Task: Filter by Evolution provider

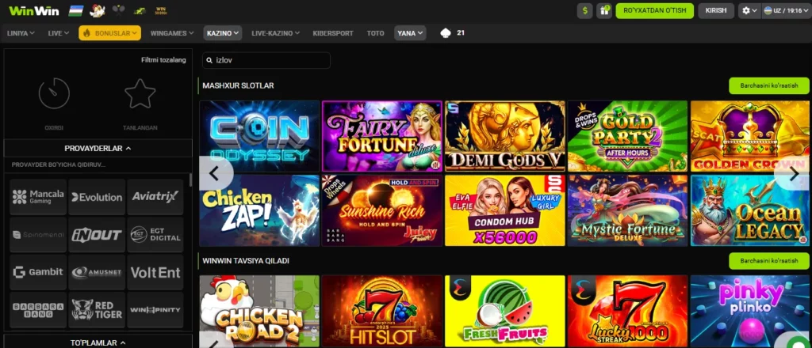Action: (97, 197)
